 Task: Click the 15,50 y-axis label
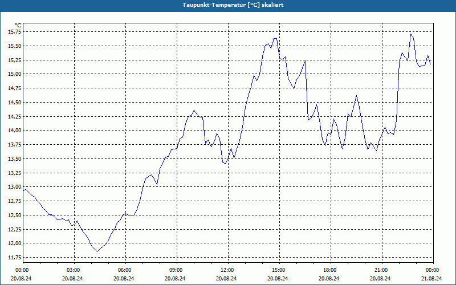[x=15, y=46]
